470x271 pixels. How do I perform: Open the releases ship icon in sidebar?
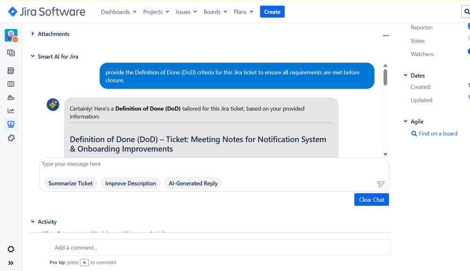(11, 97)
